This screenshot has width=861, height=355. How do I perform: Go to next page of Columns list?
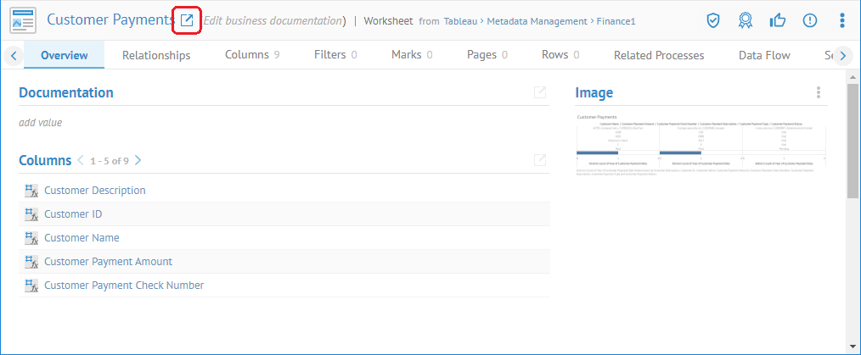(x=138, y=160)
